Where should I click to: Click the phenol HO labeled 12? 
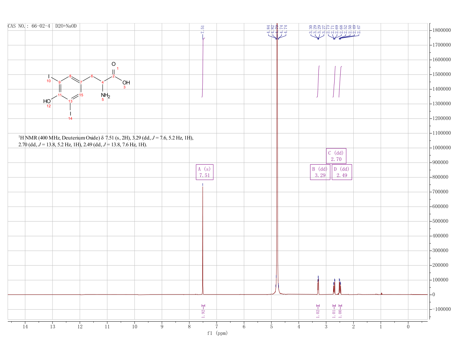[47, 101]
